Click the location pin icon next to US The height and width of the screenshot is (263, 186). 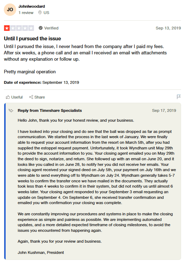[x=40, y=13]
